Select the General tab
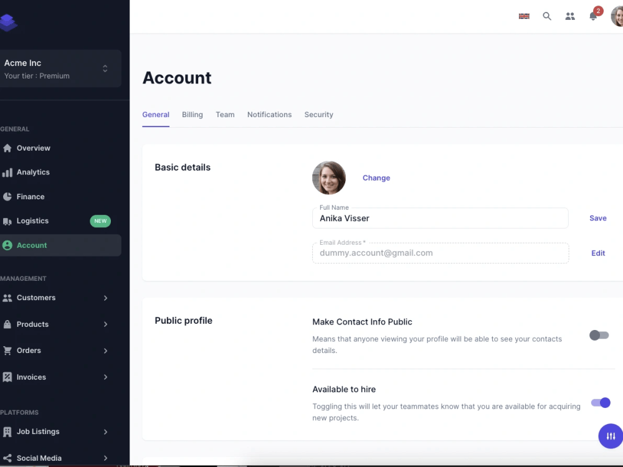This screenshot has width=623, height=467. pos(156,115)
